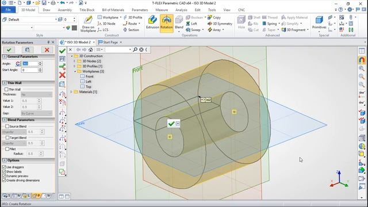The height and width of the screenshot is (207, 368).
Task: Collapse the General Parameters section
Action: point(5,56)
